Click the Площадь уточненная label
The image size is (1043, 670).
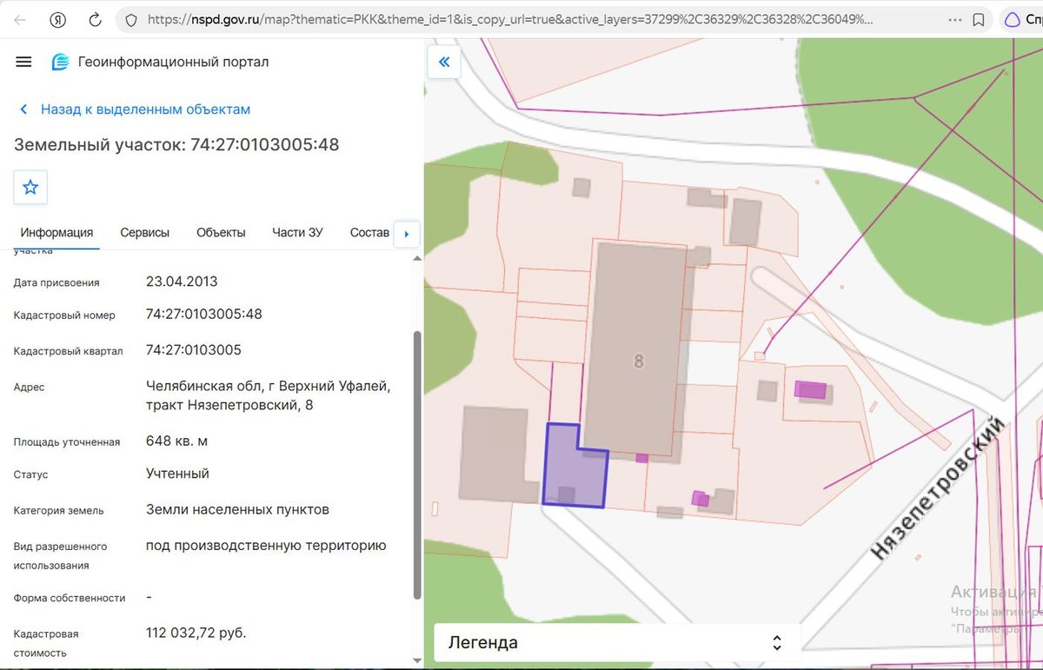[67, 442]
